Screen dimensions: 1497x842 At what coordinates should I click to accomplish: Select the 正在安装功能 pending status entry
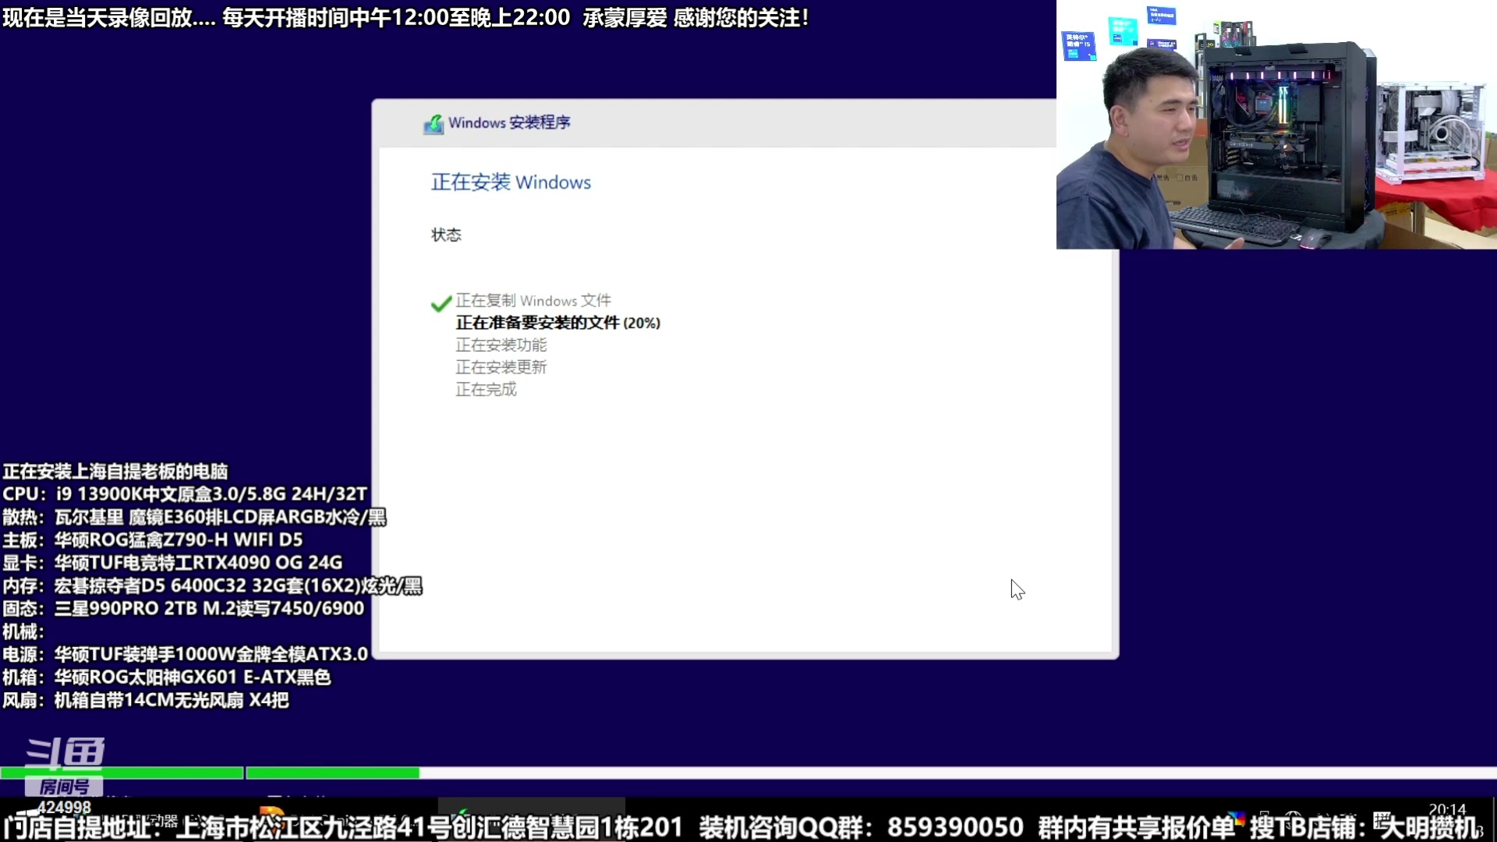click(x=501, y=345)
